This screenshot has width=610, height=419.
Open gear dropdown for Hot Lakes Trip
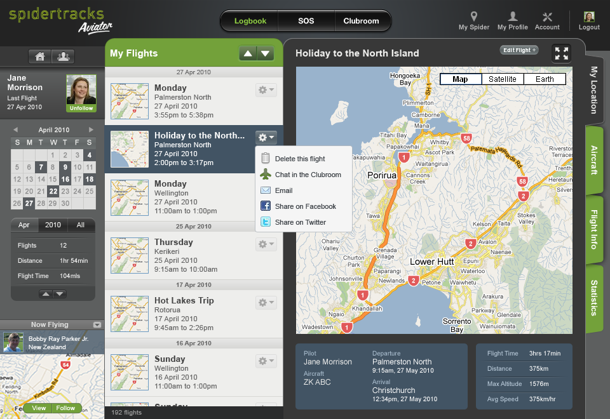point(266,303)
